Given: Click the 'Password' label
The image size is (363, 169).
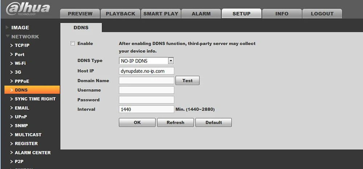Looking at the screenshot, I should click(x=89, y=100).
